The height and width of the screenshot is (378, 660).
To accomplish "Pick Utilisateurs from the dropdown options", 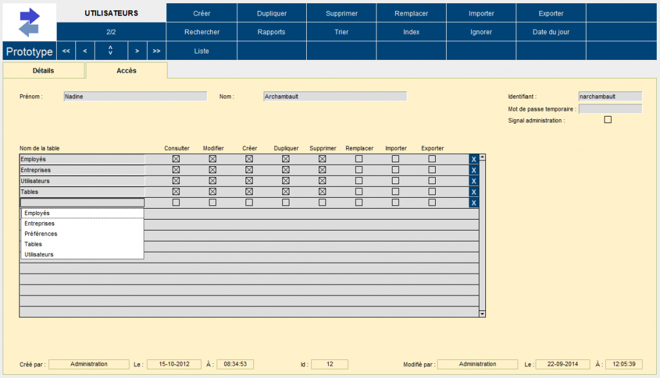I will point(39,254).
